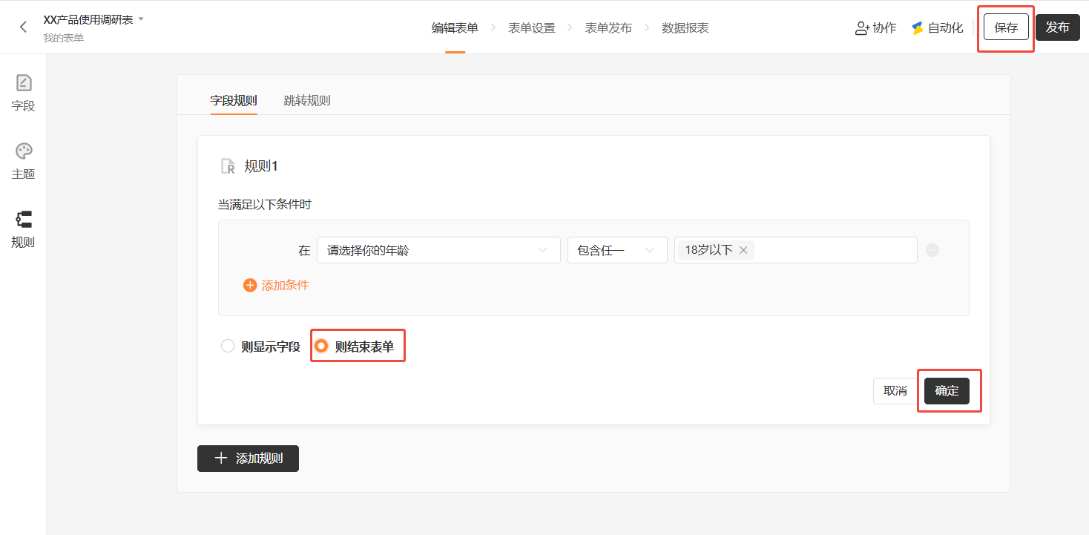The height and width of the screenshot is (535, 1089).
Task: Click the 添加条件 link text
Action: [x=285, y=285]
